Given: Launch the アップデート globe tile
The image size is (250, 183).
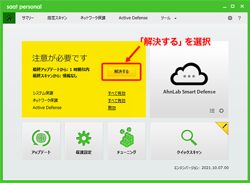Looking at the screenshot, I should pos(41,141).
